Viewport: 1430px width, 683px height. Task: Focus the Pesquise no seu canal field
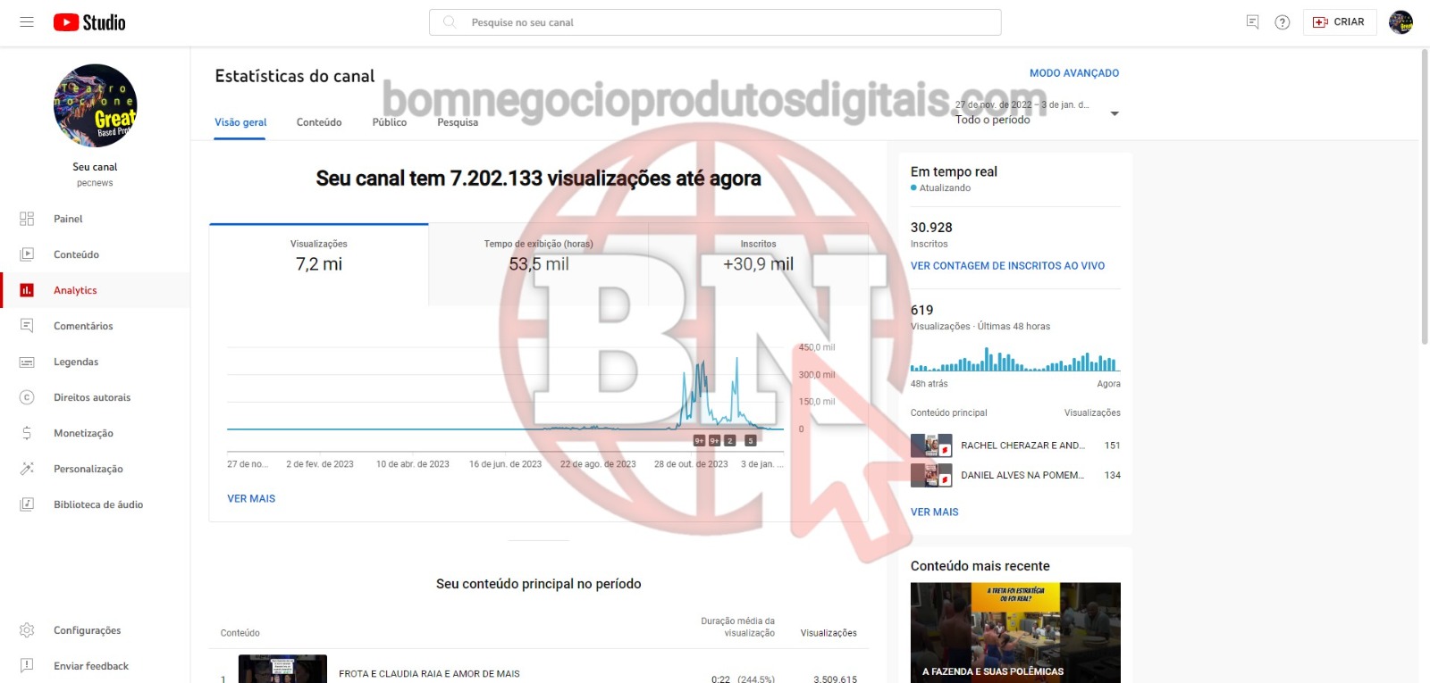point(715,22)
